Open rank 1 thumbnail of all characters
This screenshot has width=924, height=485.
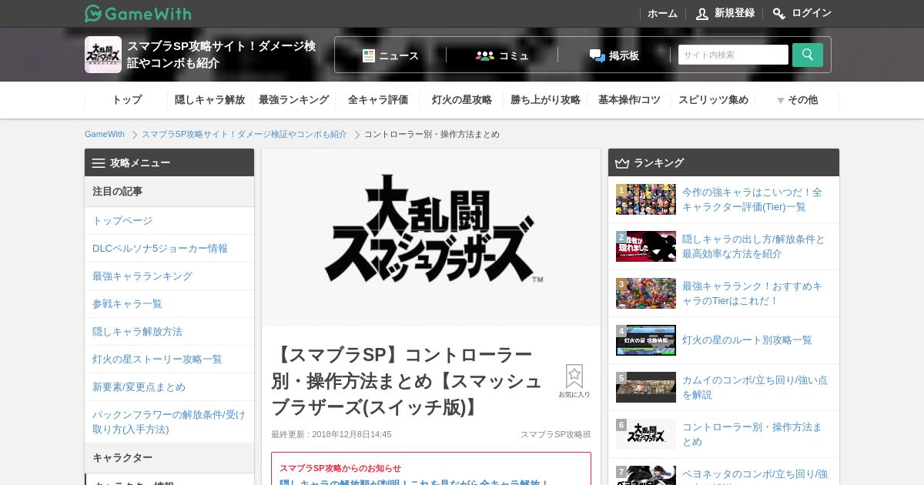coord(646,199)
